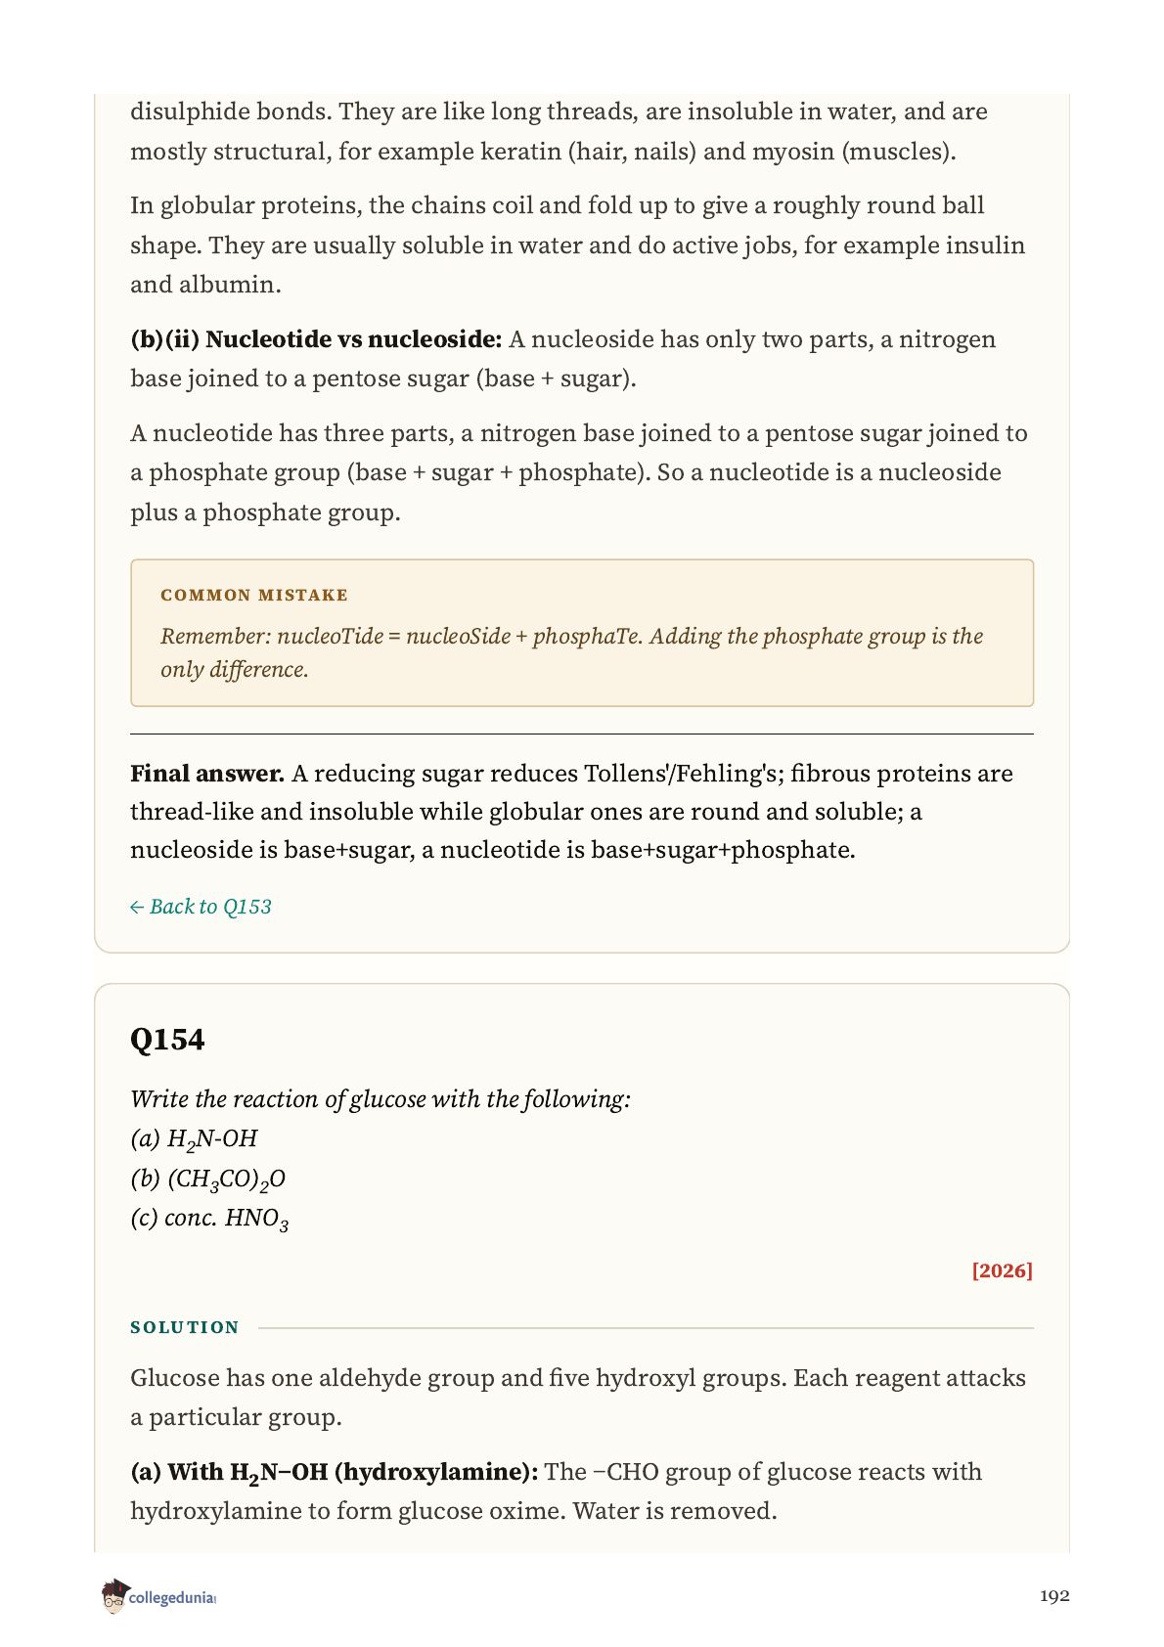Viewport: 1164px width, 1647px height.
Task: Click the SOLUTION section label
Action: [185, 1327]
